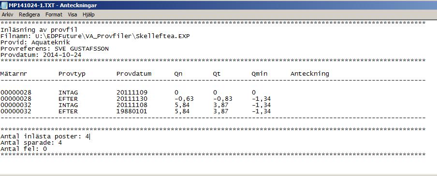This screenshot has height=176, width=437.
Task: Click EFTER in the 19880101 row
Action: pyautogui.click(x=68, y=111)
